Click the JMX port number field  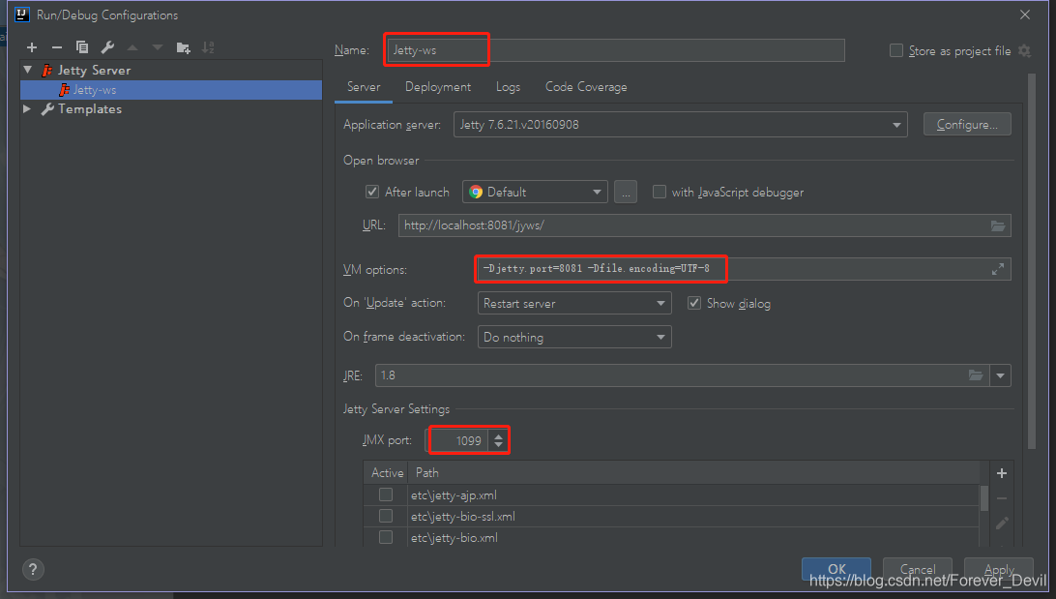(x=459, y=440)
